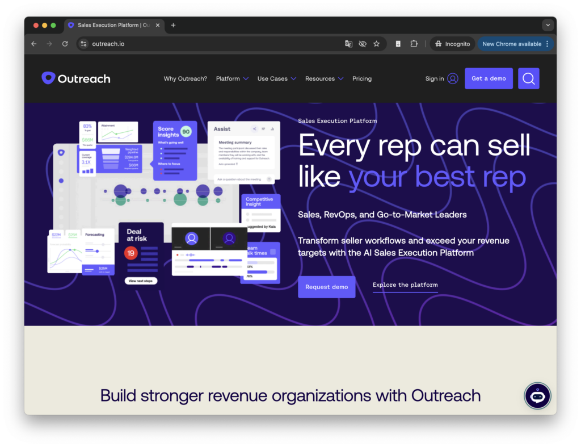Reload the page with refresh icon
This screenshot has width=581, height=447.
pos(65,44)
